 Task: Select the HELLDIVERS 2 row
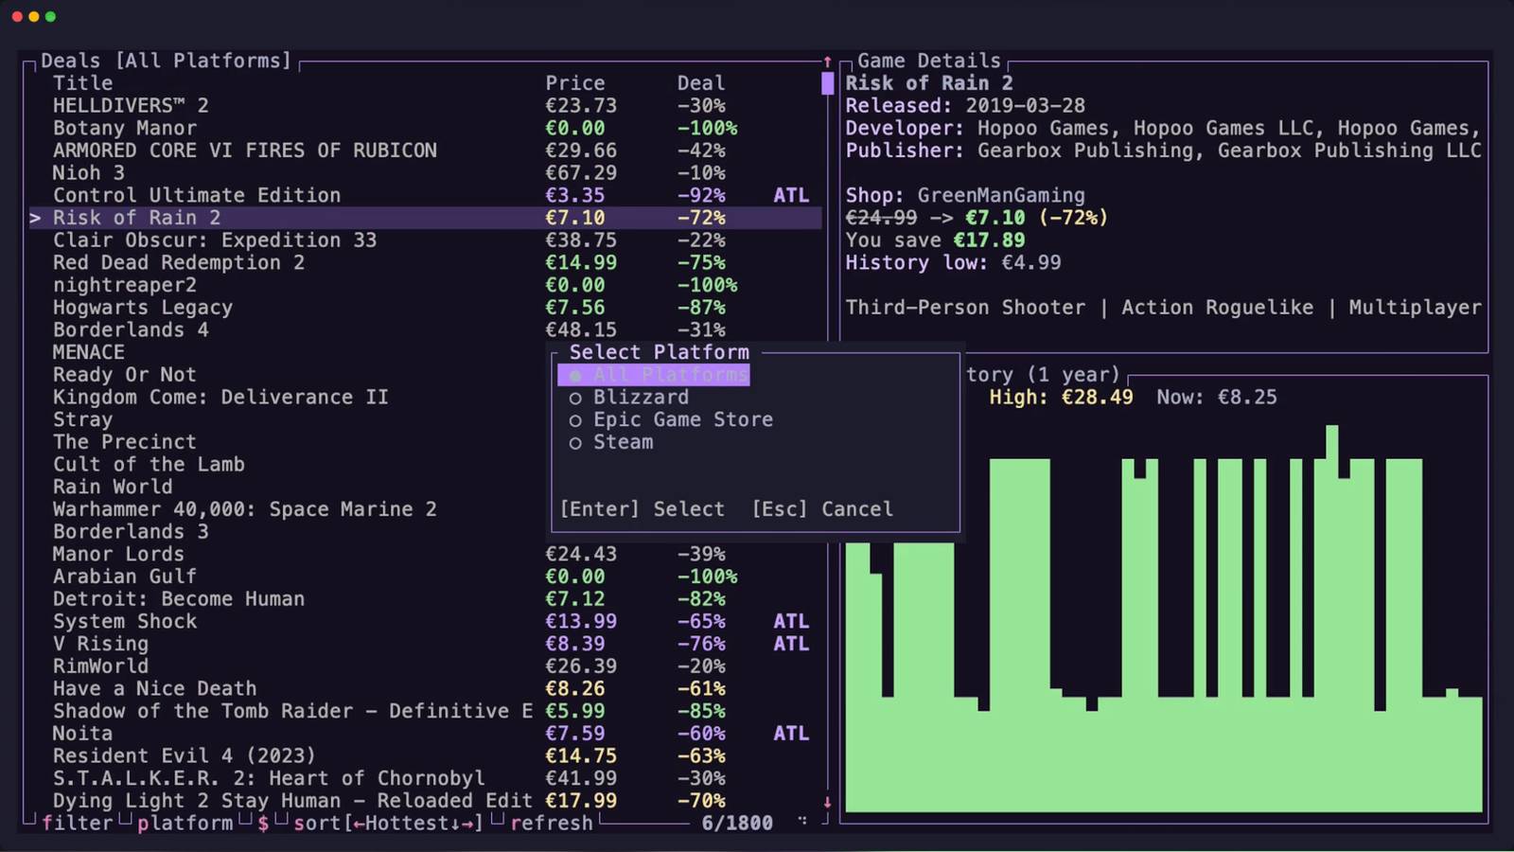point(426,106)
